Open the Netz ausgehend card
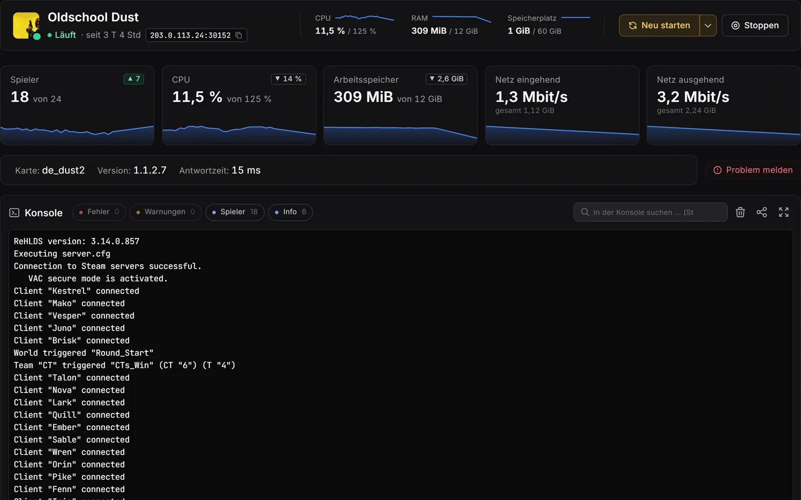The width and height of the screenshot is (801, 500). point(724,105)
